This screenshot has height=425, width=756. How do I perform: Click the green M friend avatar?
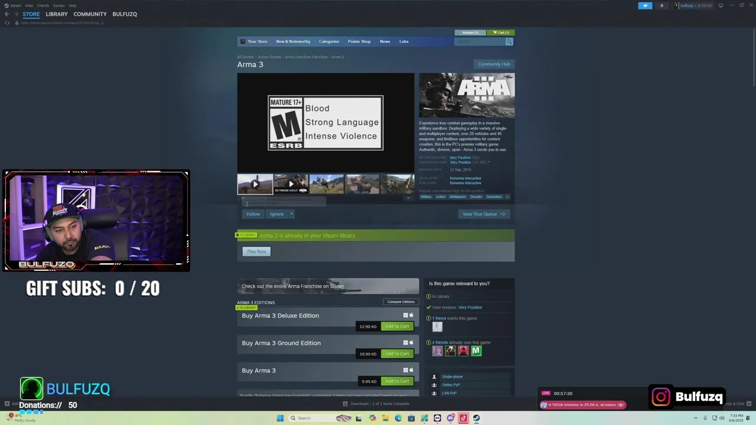pyautogui.click(x=476, y=351)
